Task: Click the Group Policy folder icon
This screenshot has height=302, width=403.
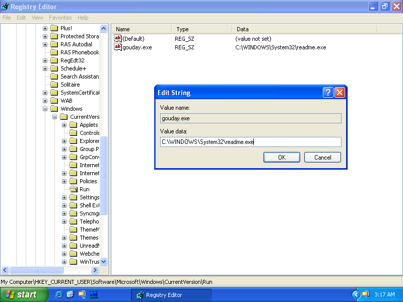Action: (74, 149)
